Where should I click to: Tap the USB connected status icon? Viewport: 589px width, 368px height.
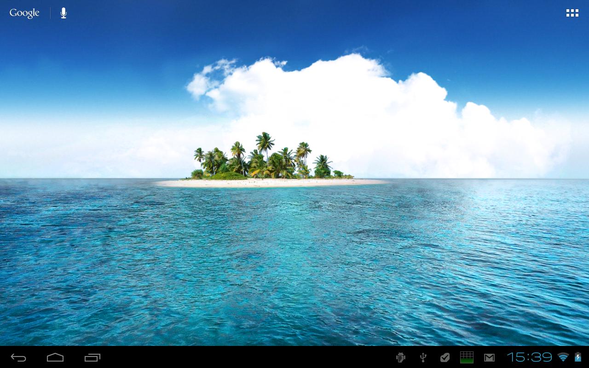tap(423, 357)
